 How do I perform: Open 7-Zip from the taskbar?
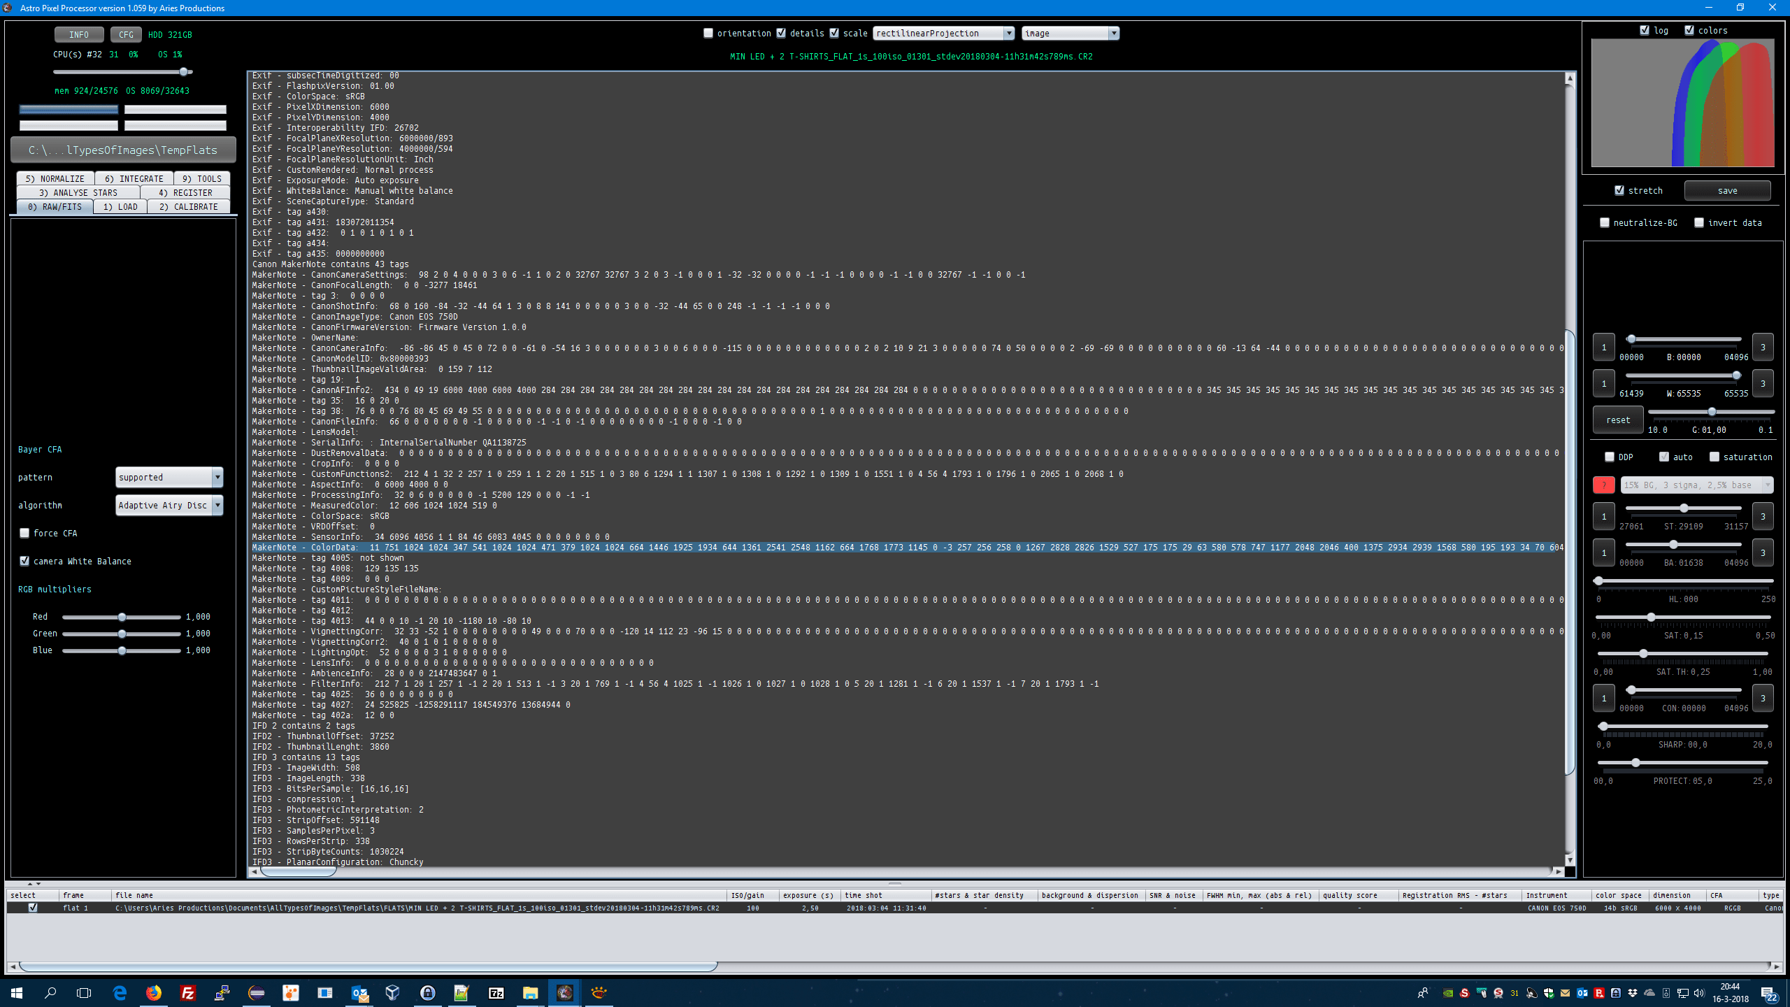496,992
